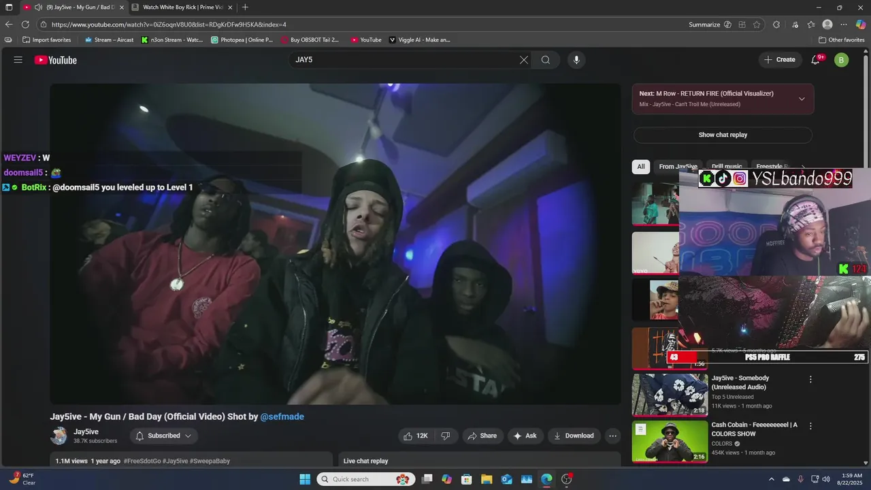
Task: Go to YouTube home via the logo
Action: (56, 60)
